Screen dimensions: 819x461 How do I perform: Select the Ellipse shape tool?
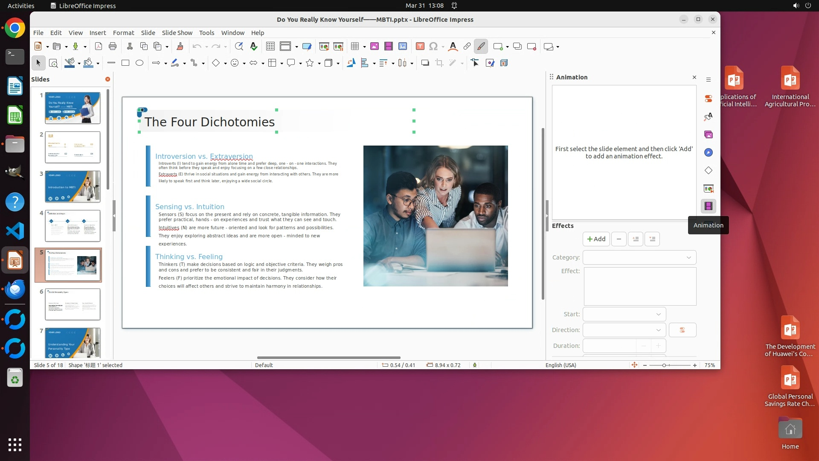pos(139,63)
